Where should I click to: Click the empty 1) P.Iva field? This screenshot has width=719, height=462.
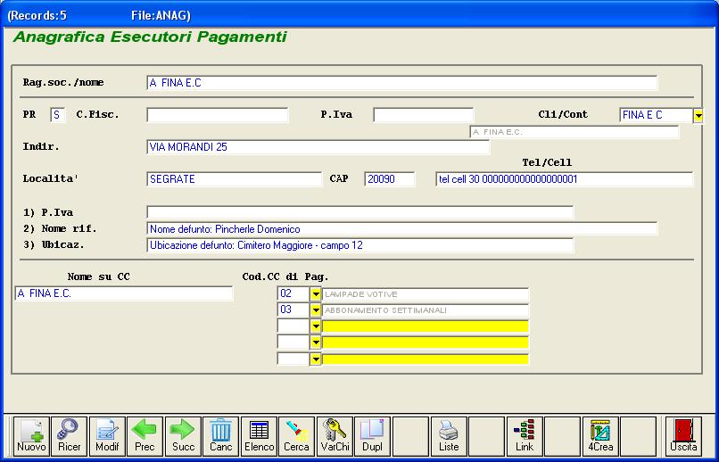pyautogui.click(x=360, y=212)
